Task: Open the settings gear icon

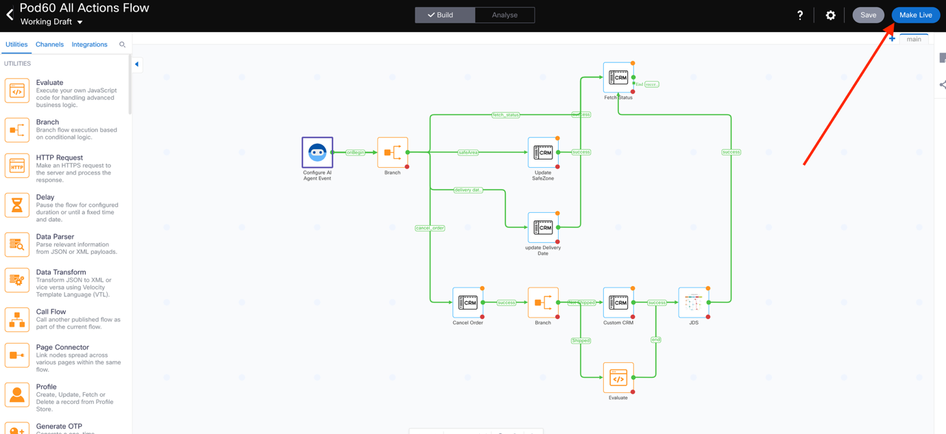Action: [x=830, y=15]
